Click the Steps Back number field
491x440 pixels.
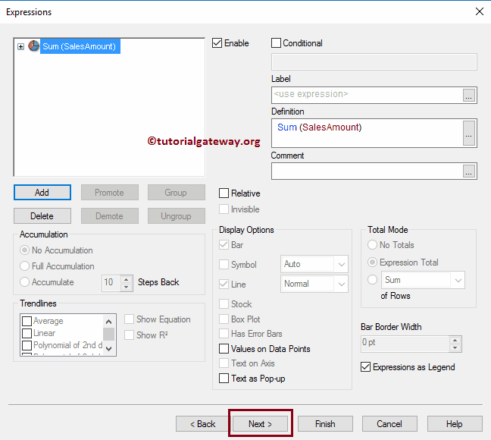pyautogui.click(x=111, y=283)
